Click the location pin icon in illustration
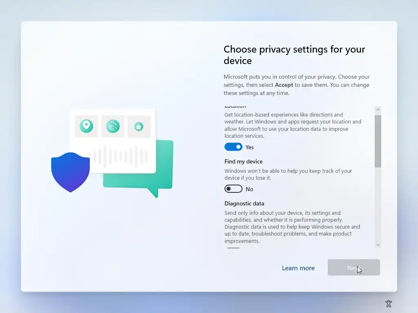The width and height of the screenshot is (418, 313). pos(86,126)
